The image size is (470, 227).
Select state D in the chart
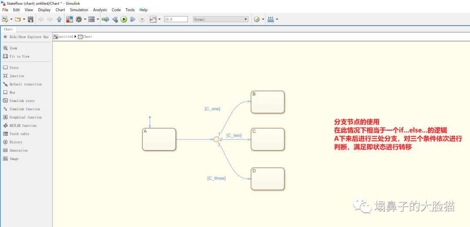pos(268,179)
